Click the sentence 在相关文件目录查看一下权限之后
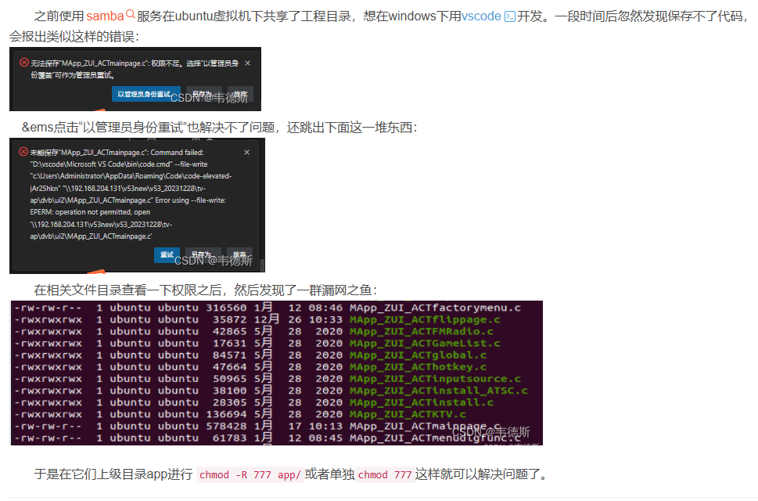The image size is (758, 501). point(128,290)
